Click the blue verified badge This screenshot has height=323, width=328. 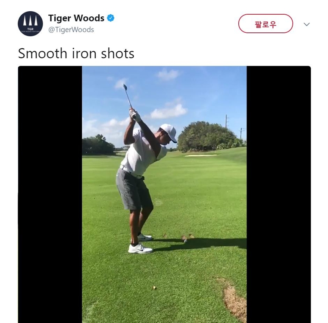click(x=111, y=18)
